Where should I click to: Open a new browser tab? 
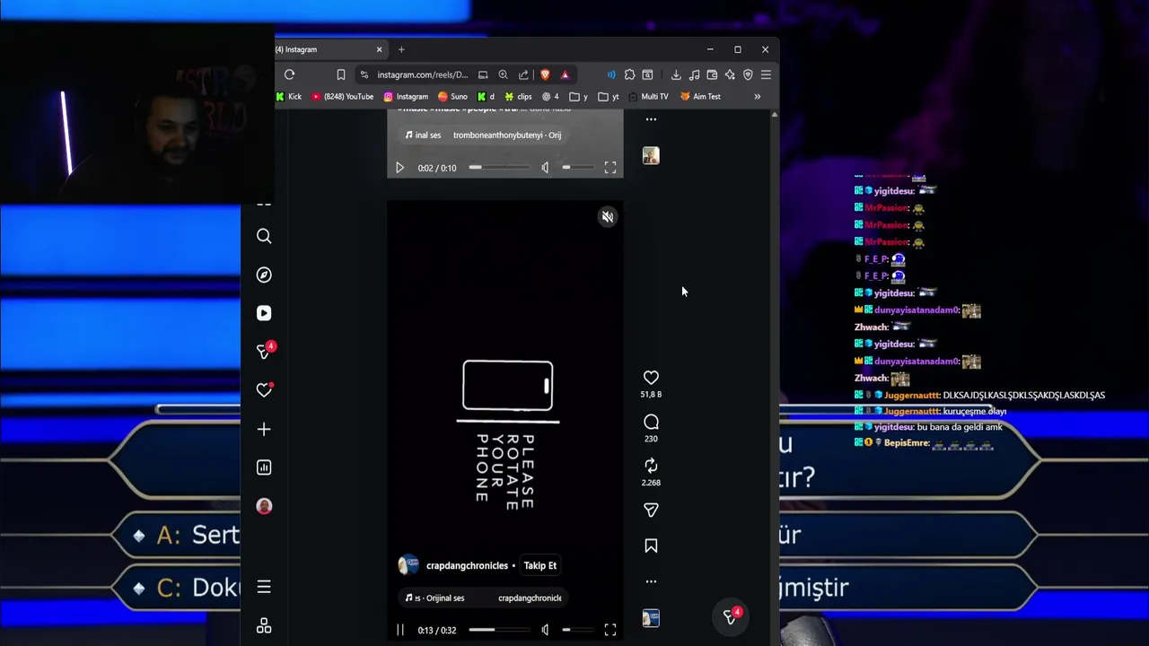(x=401, y=49)
